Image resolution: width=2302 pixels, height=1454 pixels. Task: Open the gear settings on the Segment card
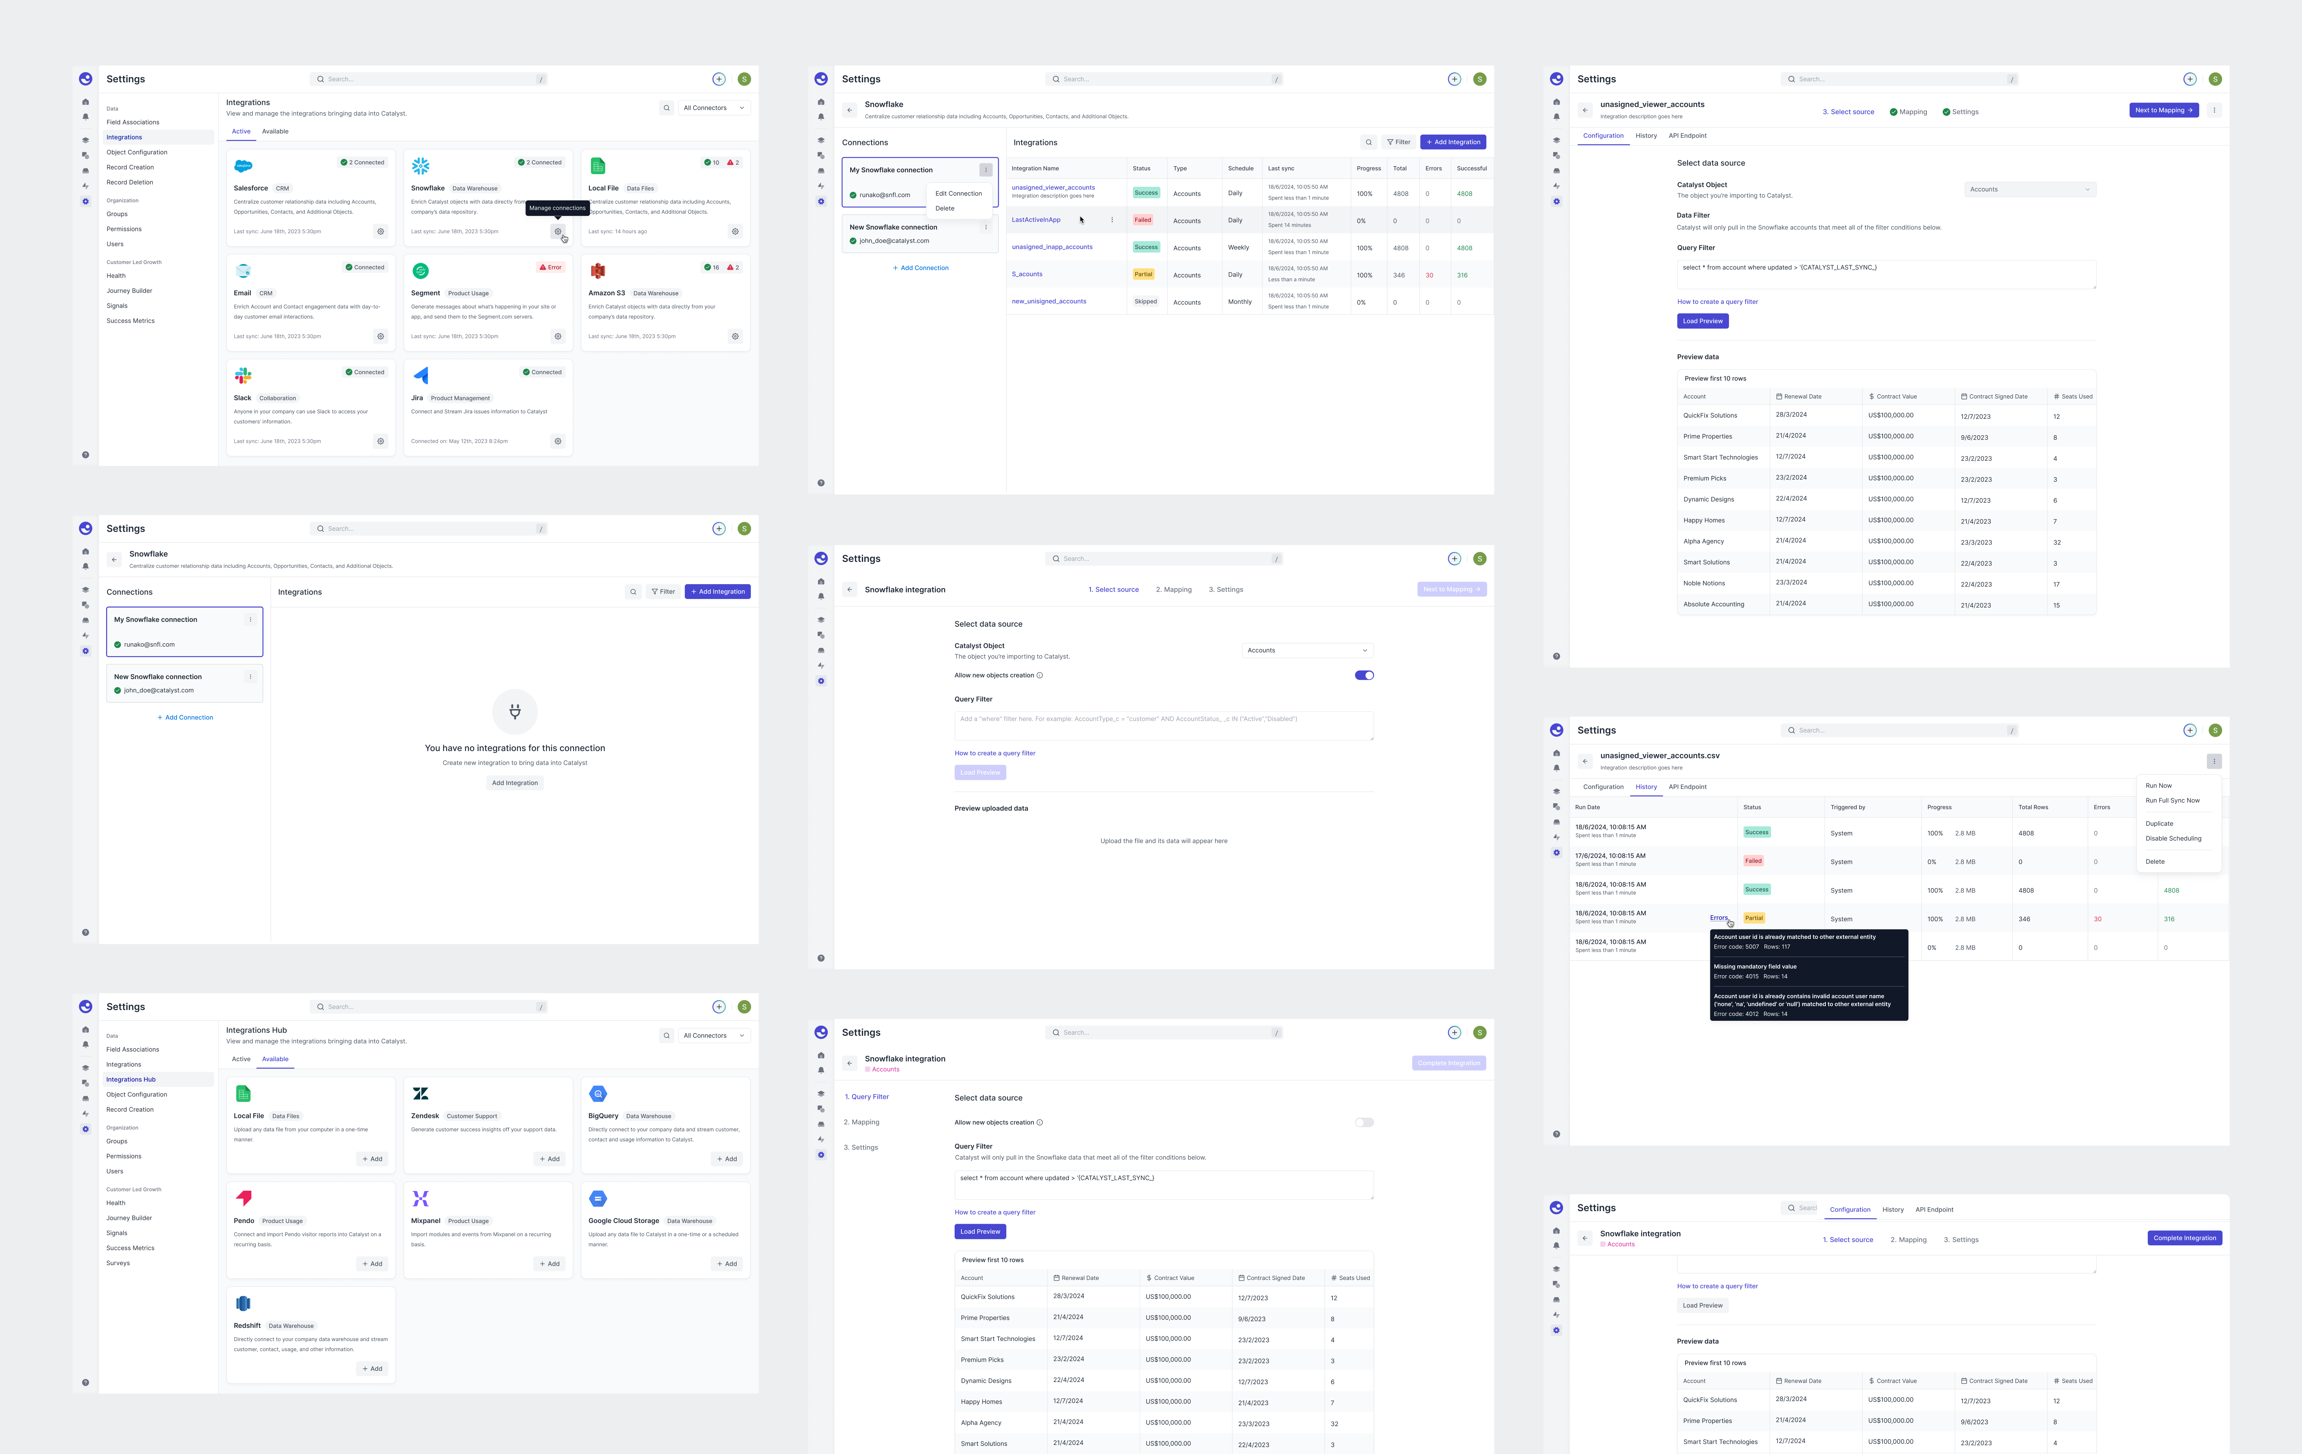tap(558, 336)
